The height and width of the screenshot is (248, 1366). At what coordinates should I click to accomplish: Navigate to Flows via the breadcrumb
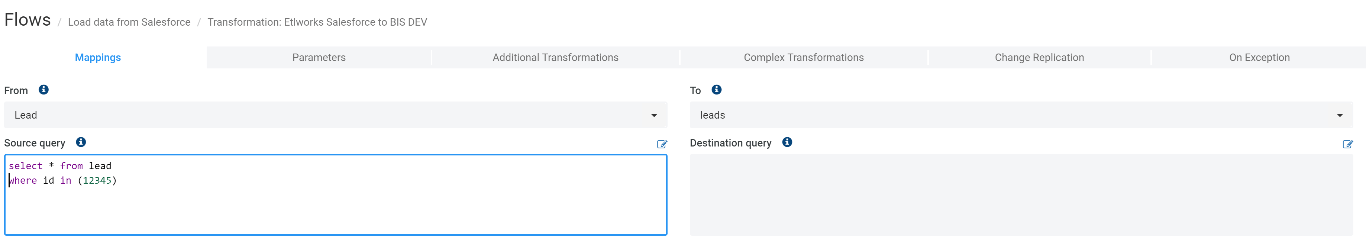pos(27,20)
